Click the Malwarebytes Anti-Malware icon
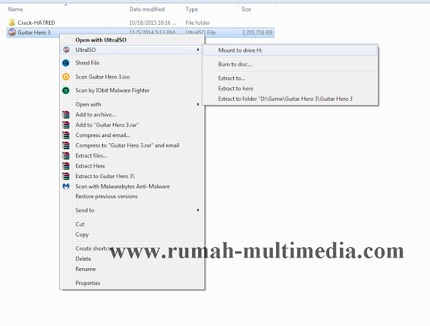This screenshot has height=326, width=430. (66, 186)
